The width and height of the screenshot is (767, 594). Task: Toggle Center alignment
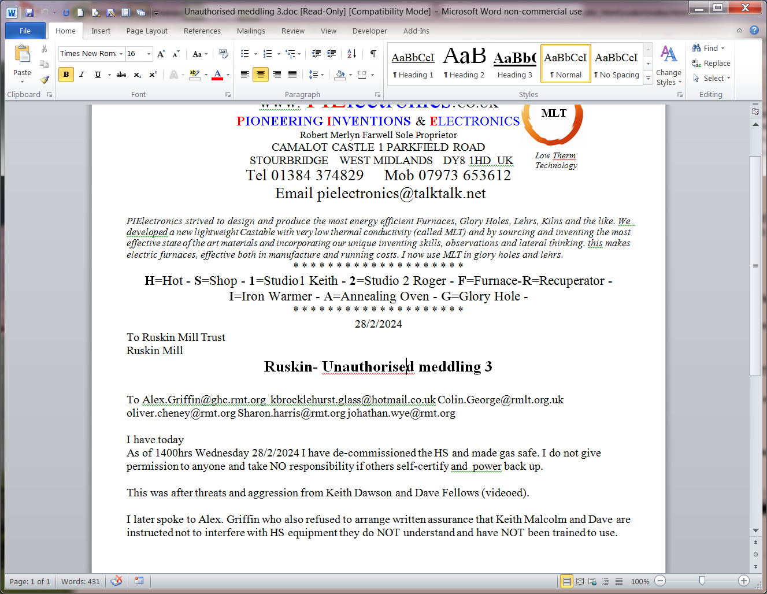(261, 75)
